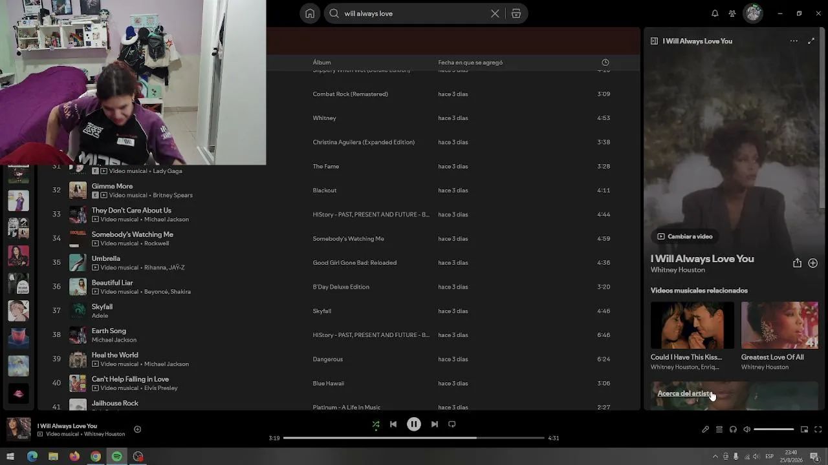Open the Browse icon beside search
Viewport: 828px width, 465px height.
coord(516,14)
